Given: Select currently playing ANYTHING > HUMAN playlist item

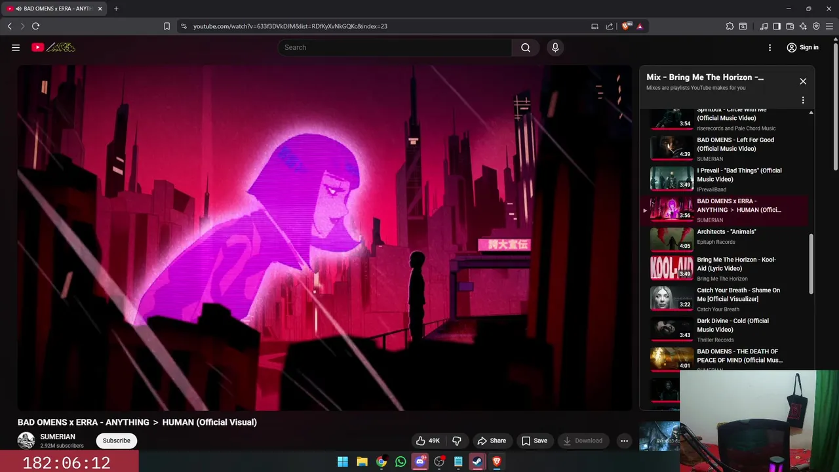Looking at the screenshot, I should [x=724, y=210].
